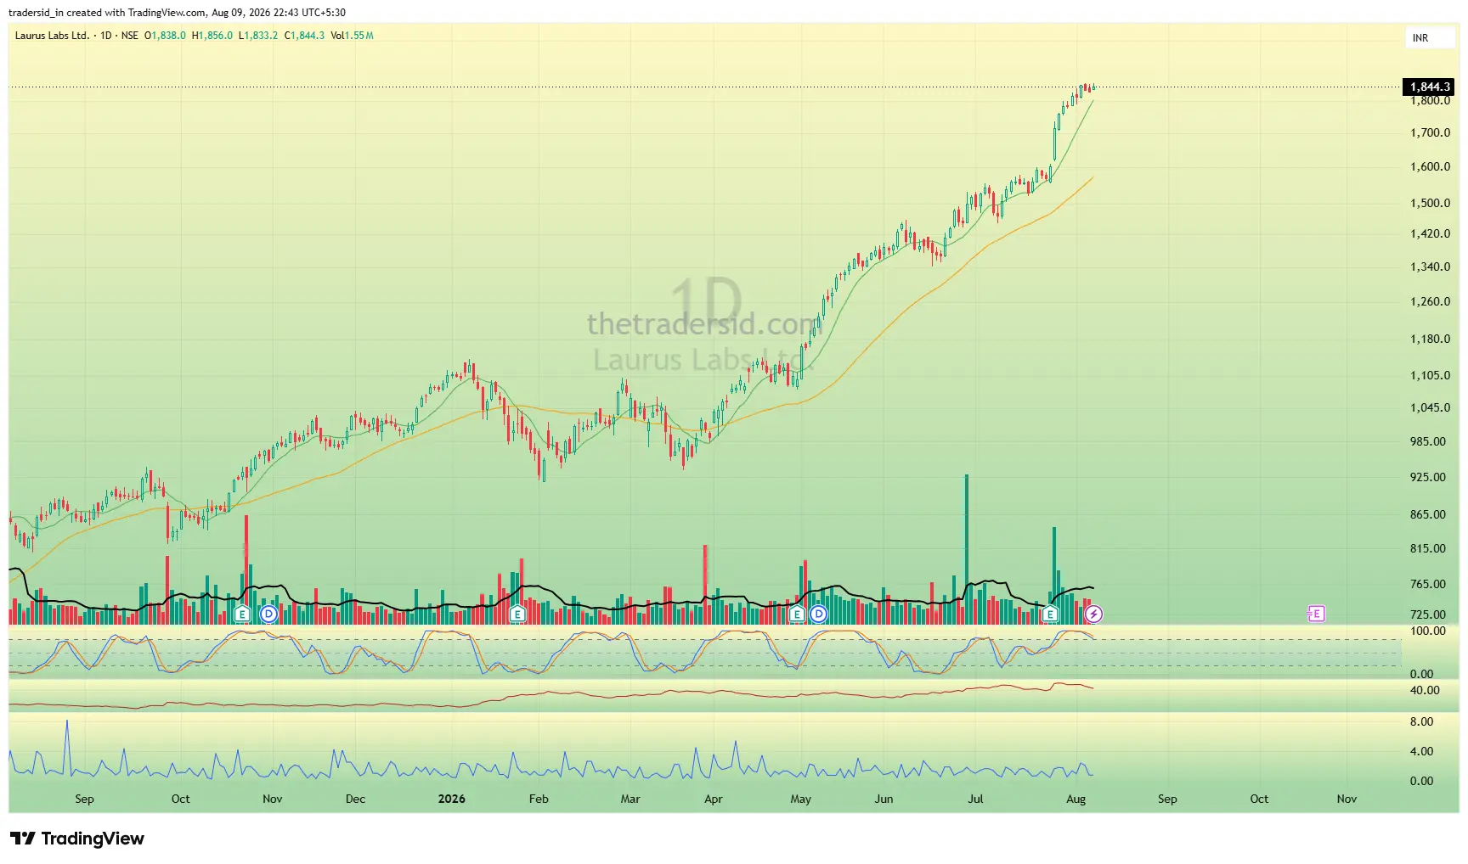Click the 1,600.0 price axis label
This screenshot has width=1468, height=864.
pos(1431,166)
